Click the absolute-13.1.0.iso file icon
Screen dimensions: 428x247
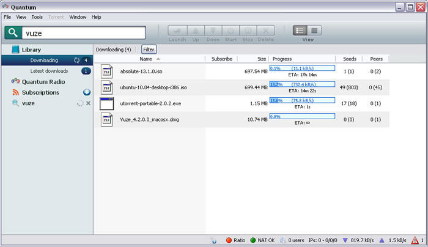click(106, 72)
